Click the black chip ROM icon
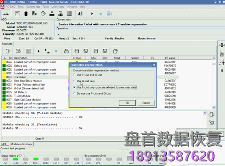The image size is (225, 166). pyautogui.click(x=26, y=14)
